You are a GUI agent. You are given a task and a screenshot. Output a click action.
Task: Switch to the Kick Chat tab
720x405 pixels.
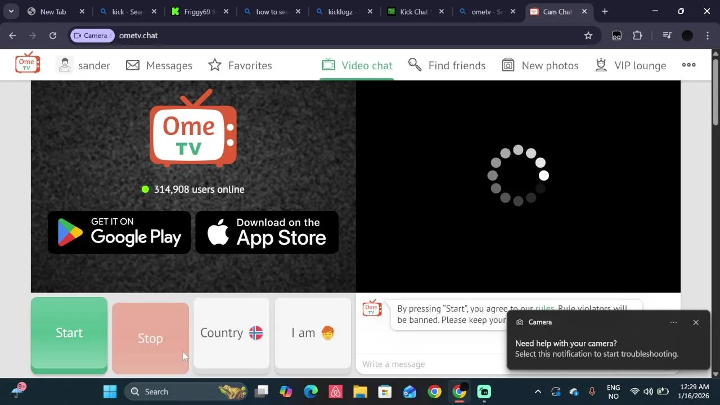point(416,11)
